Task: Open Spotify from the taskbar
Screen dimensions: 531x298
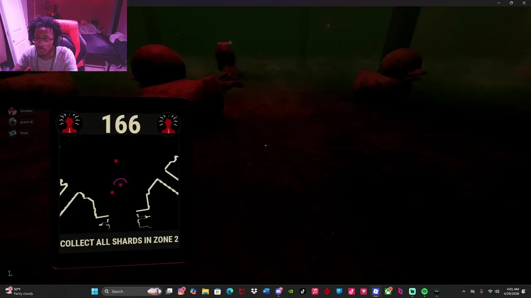Action: tap(424, 291)
